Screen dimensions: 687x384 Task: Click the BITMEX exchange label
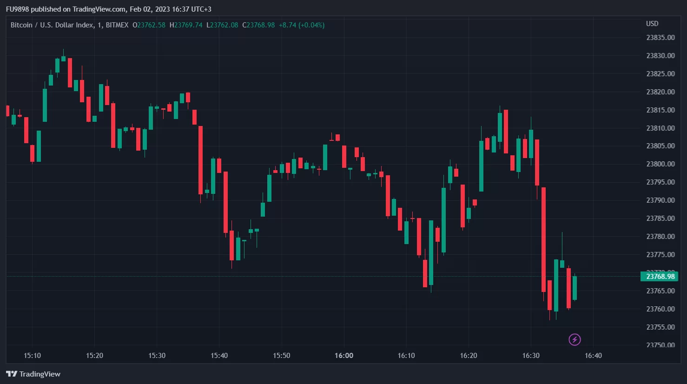[x=117, y=25]
